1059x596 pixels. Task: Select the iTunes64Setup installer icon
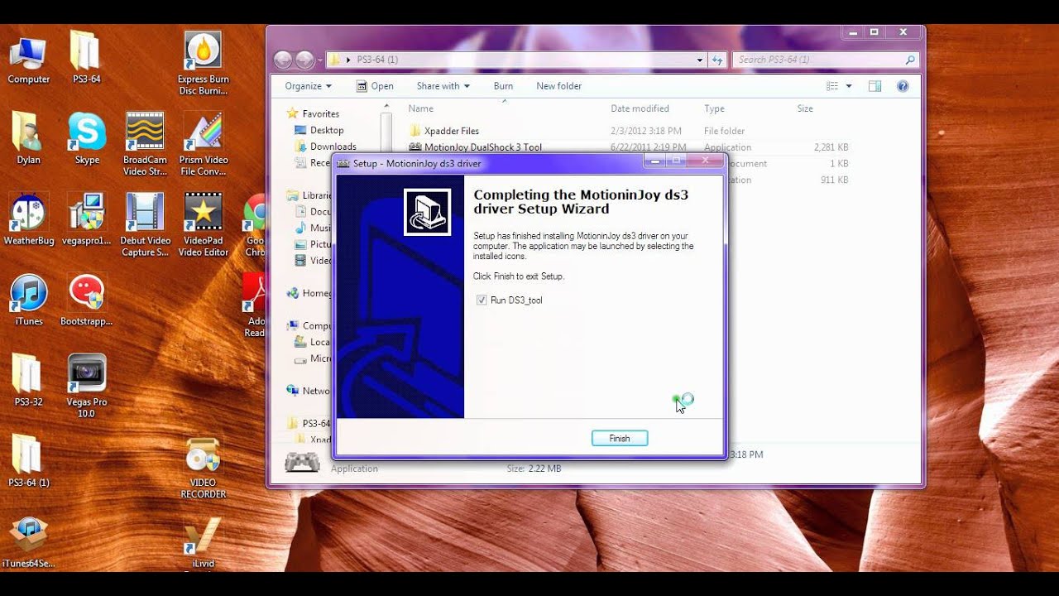[x=28, y=542]
